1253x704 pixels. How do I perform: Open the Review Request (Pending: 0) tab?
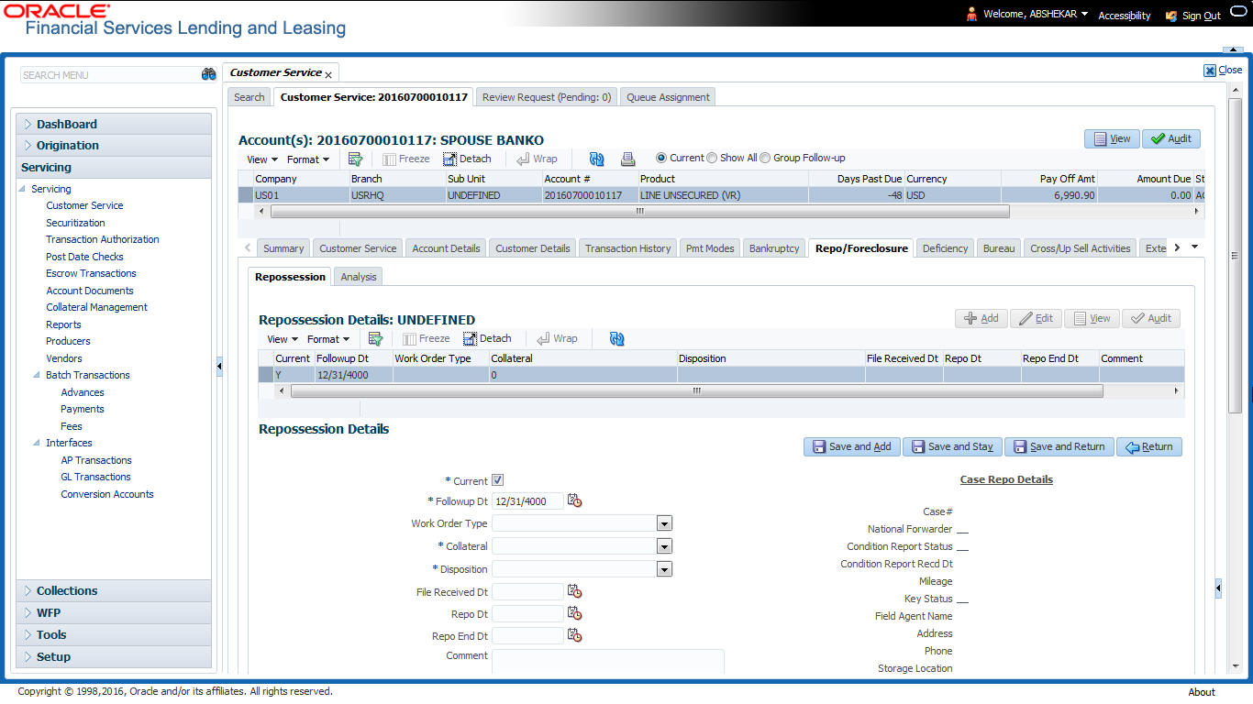tap(547, 97)
